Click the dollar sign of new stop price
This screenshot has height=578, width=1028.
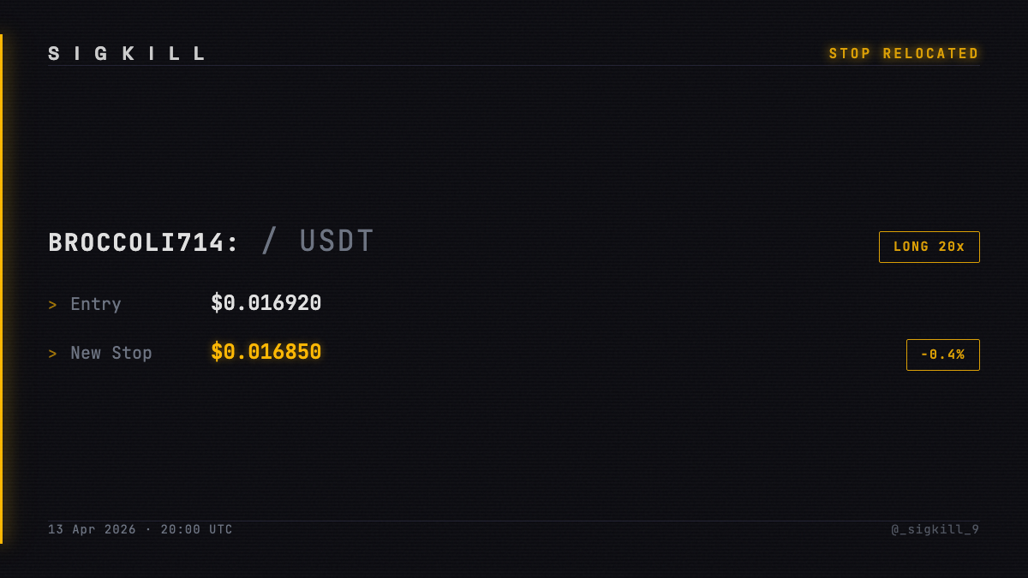coord(217,352)
